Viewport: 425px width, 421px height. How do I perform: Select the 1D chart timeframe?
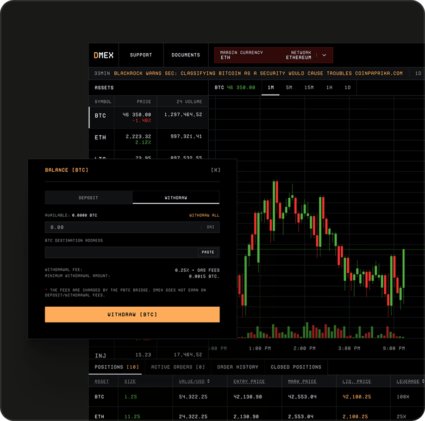click(348, 88)
